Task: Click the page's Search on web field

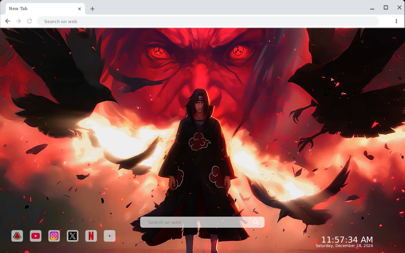Action: 202,222
